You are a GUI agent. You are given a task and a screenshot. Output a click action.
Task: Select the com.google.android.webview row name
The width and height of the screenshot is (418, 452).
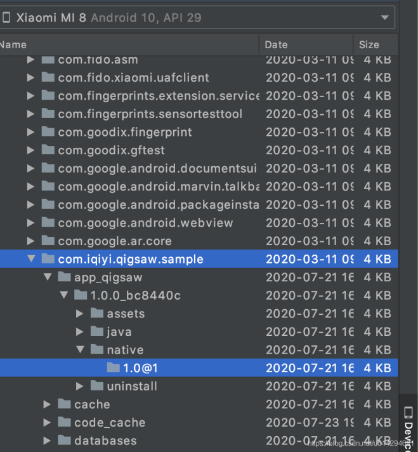point(145,223)
